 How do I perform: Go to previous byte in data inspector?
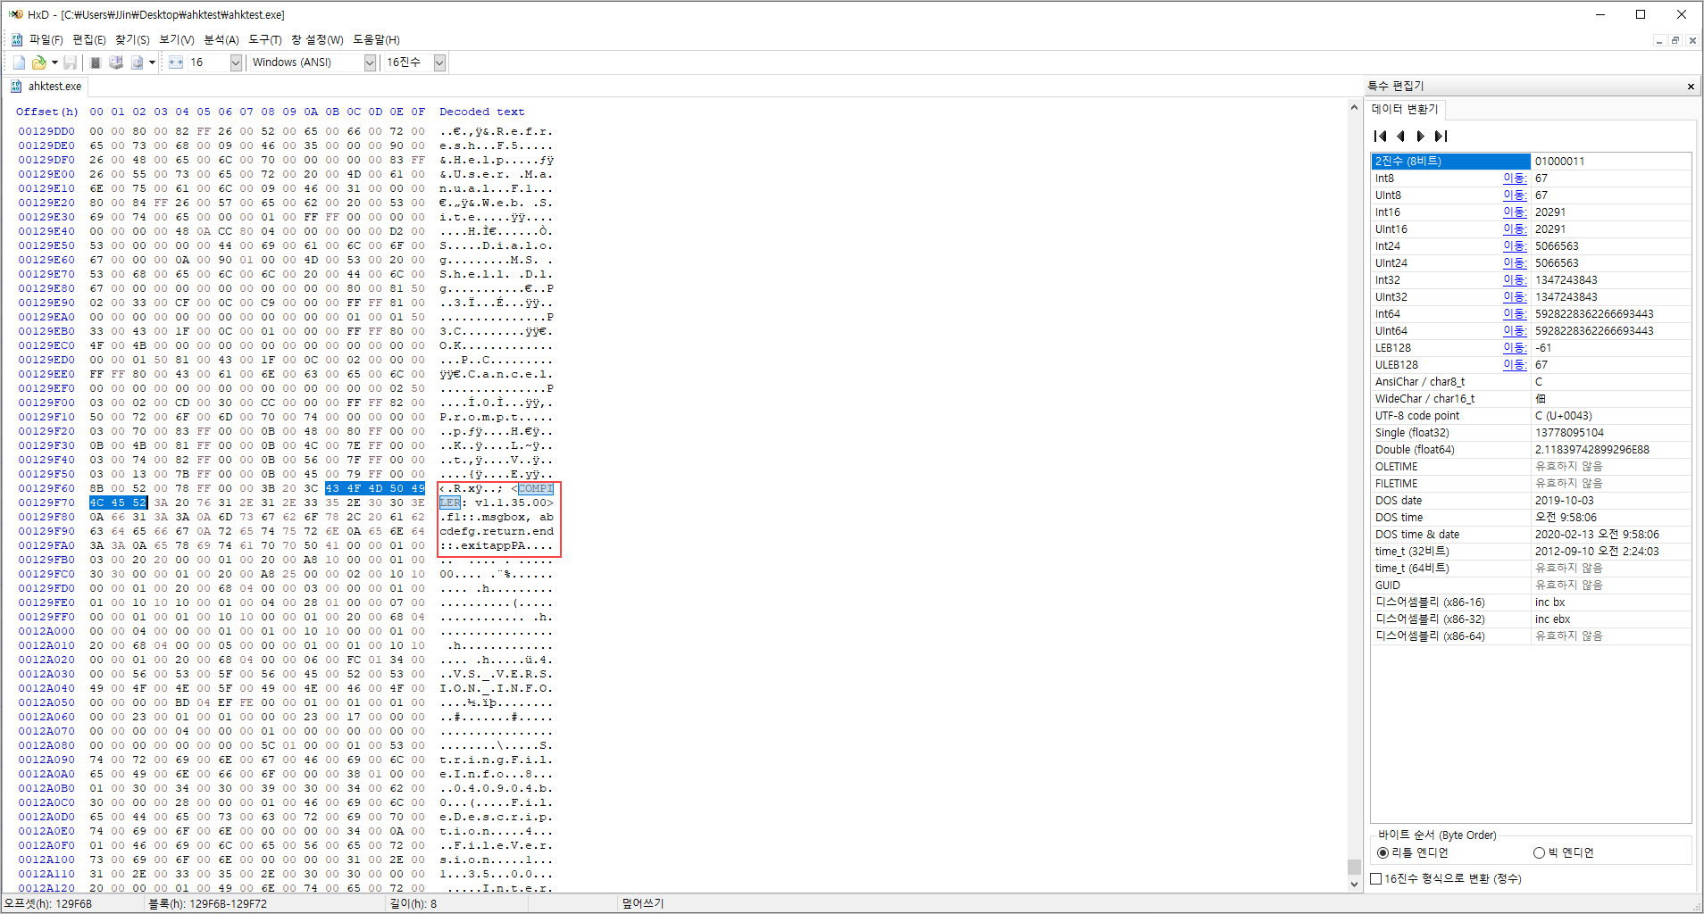(x=1400, y=136)
